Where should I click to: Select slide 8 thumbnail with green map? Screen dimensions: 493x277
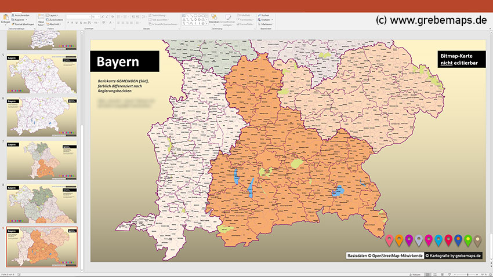click(42, 203)
